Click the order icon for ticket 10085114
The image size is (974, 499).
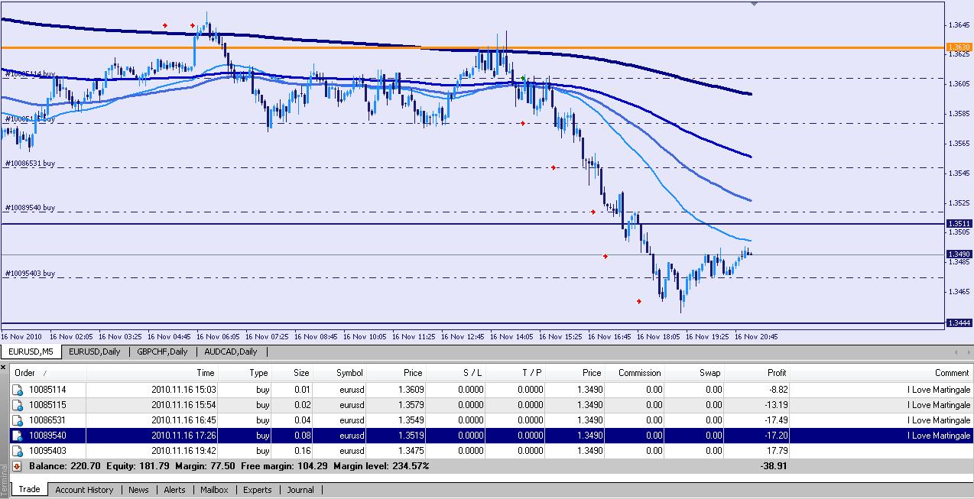click(x=17, y=390)
